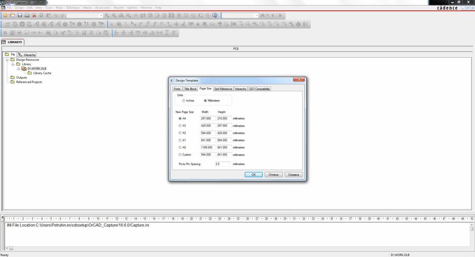Click the OrCAD application icon in the menu bar
The image size is (475, 257).
point(3,7)
